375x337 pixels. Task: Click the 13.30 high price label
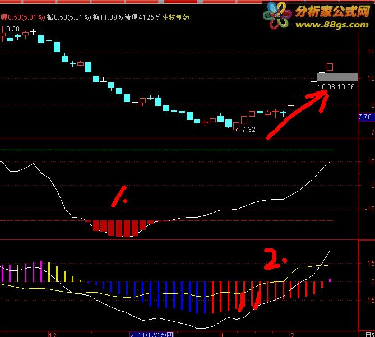11,29
